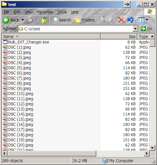Click the vertical scrollbar down arrow
The height and width of the screenshot is (165, 157).
(152, 148)
